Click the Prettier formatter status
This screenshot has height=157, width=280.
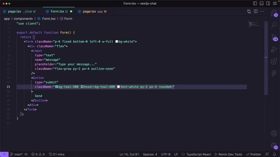point(254,154)
